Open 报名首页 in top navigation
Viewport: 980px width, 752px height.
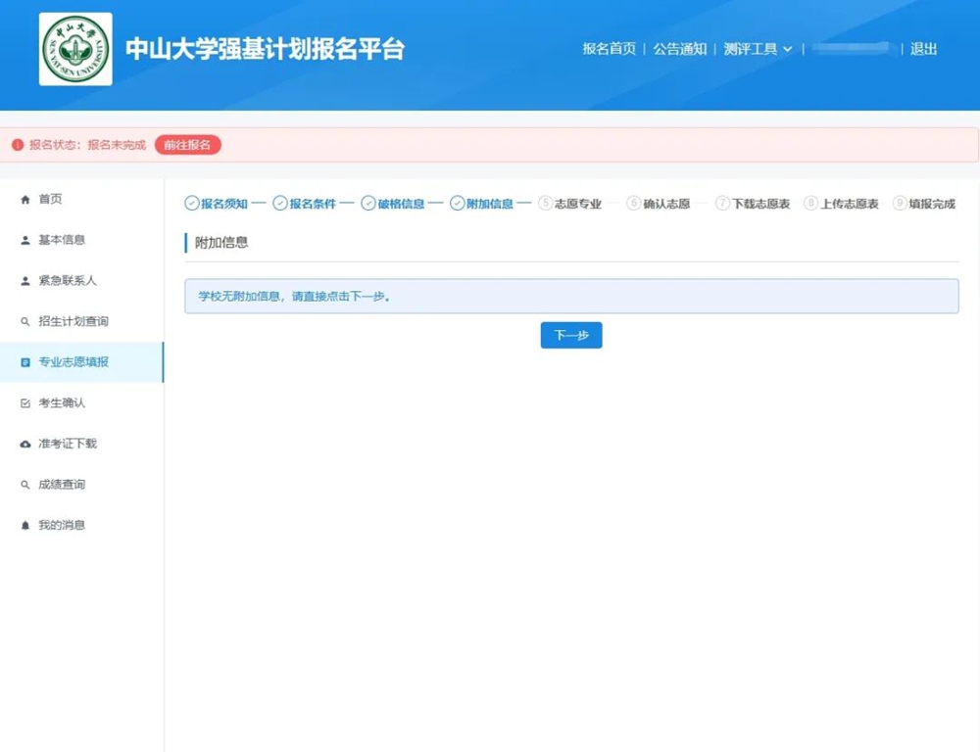coord(609,49)
